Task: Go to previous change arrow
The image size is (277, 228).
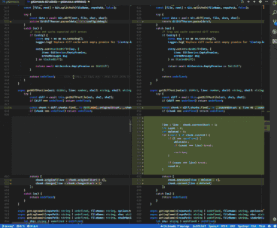Action: 249,2
